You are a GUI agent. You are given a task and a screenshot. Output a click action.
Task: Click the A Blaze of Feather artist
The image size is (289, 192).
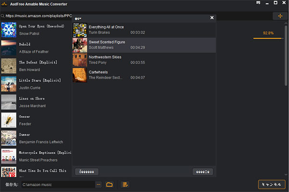34,51
